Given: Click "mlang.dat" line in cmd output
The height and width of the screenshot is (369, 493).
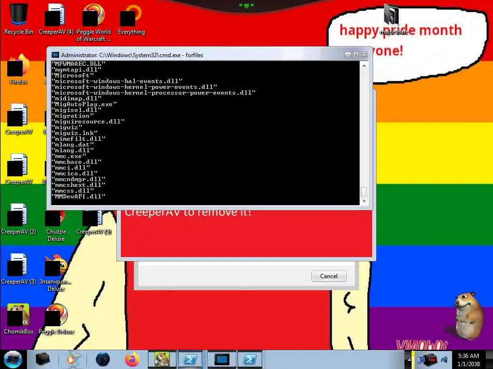Looking at the screenshot, I should [x=73, y=145].
